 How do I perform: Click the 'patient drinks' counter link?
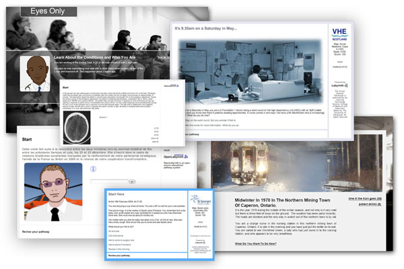pos(370,204)
